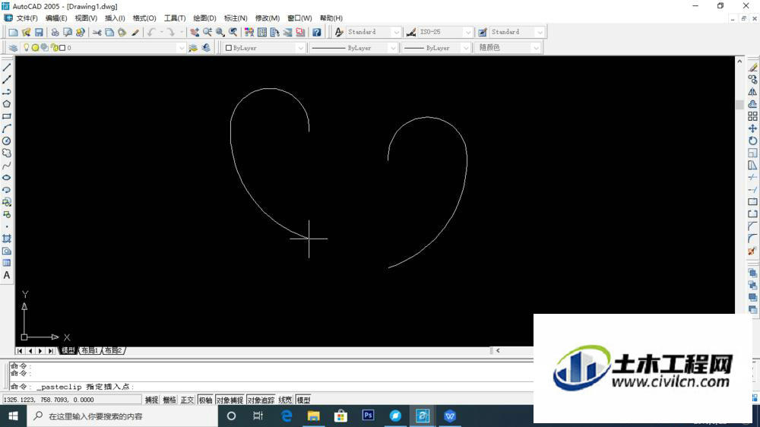Toggle the 对象捕捉 object snap
This screenshot has height=427, width=760.
pos(230,400)
